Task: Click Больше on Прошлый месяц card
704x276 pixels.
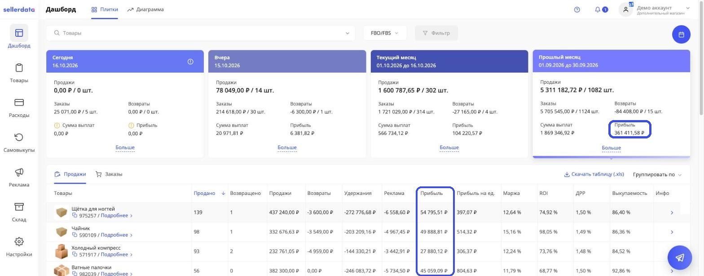Action: pos(611,147)
